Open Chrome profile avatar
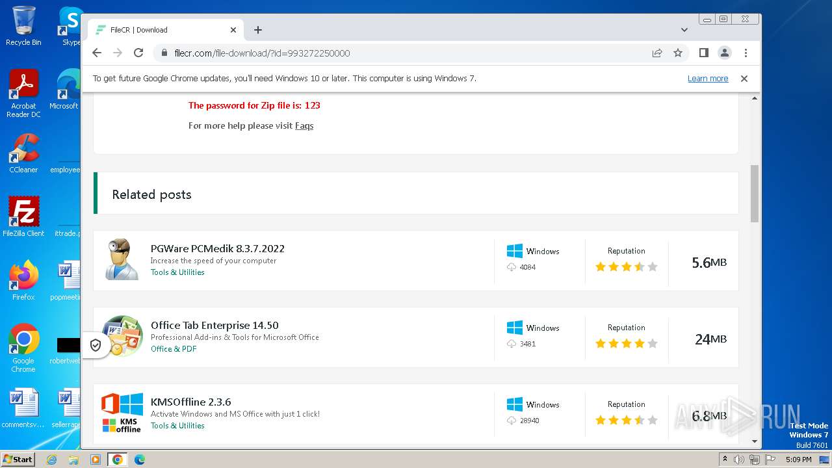The width and height of the screenshot is (832, 468). coord(724,53)
